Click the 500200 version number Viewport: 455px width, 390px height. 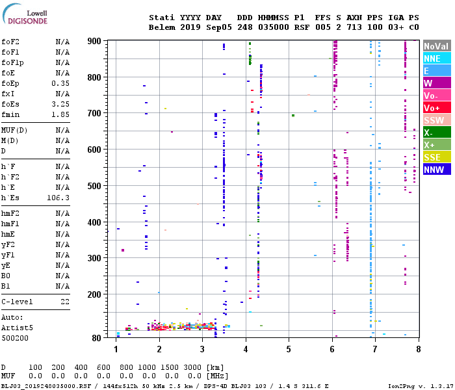(15, 339)
